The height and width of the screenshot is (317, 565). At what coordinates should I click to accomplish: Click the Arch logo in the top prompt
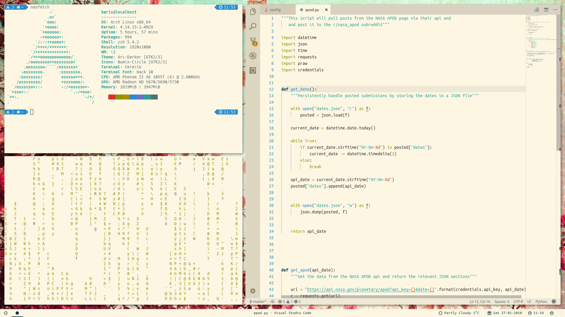click(8, 7)
